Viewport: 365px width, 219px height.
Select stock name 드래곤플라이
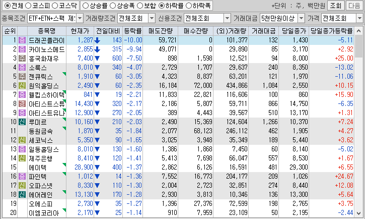46,40
